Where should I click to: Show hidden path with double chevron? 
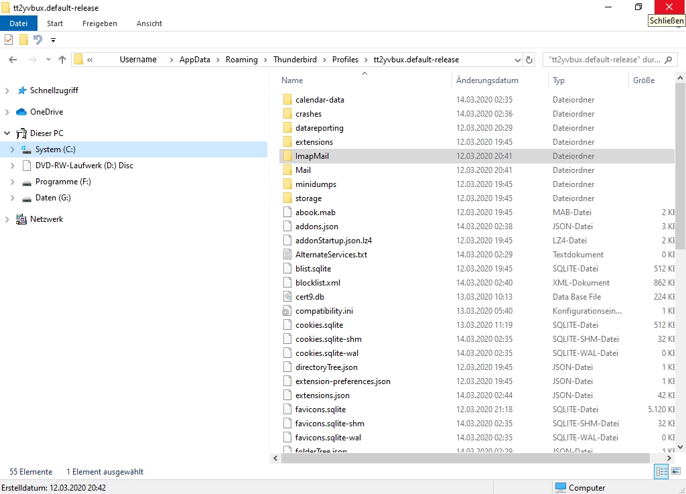[x=90, y=60]
